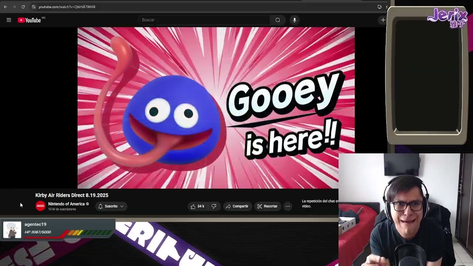Click the youtube.com URL address field
This screenshot has height=266, width=473.
coord(67,7)
